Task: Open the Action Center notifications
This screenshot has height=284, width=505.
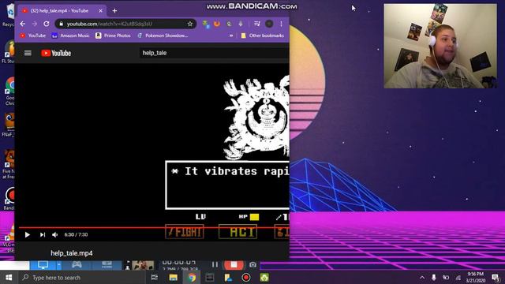Action: coord(496,278)
